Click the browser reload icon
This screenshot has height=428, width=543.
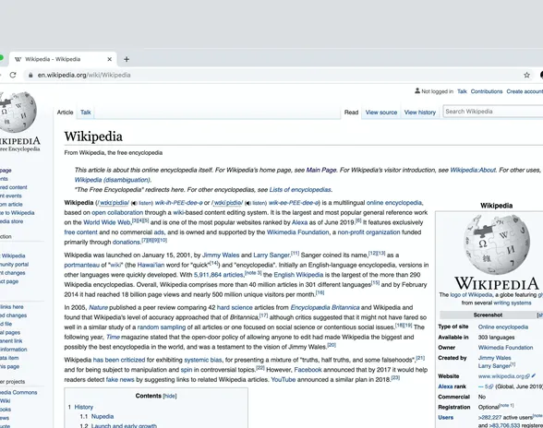tap(13, 75)
